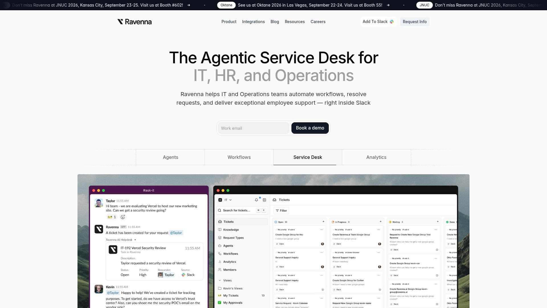Open three-dot menu on Create Ravenna.ai Team Google Group
Viewport: 547px width, 308px height.
click(x=379, y=230)
